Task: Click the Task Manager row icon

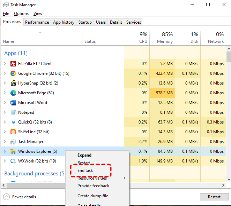Action: 13,142
